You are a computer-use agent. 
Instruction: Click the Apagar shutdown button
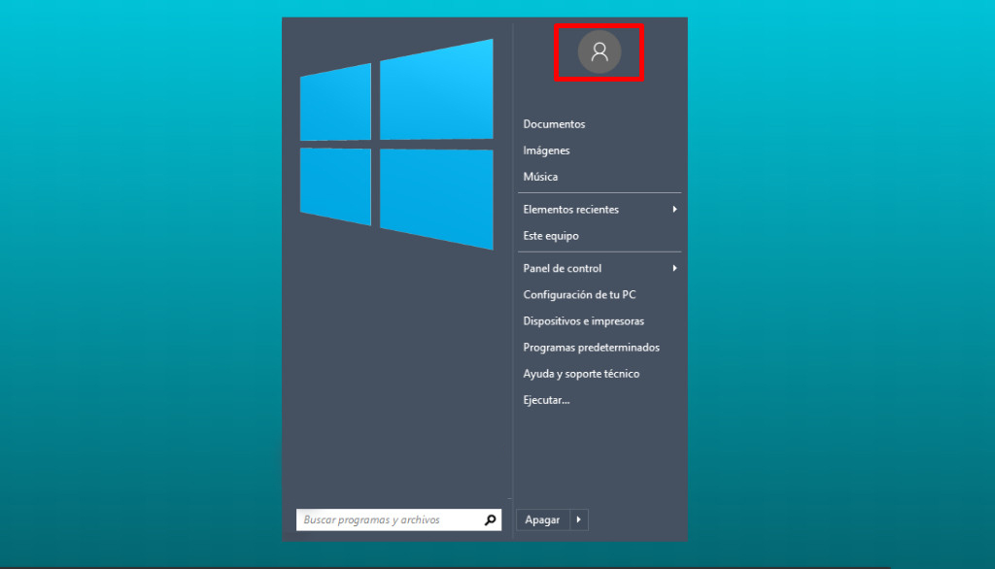pos(543,520)
